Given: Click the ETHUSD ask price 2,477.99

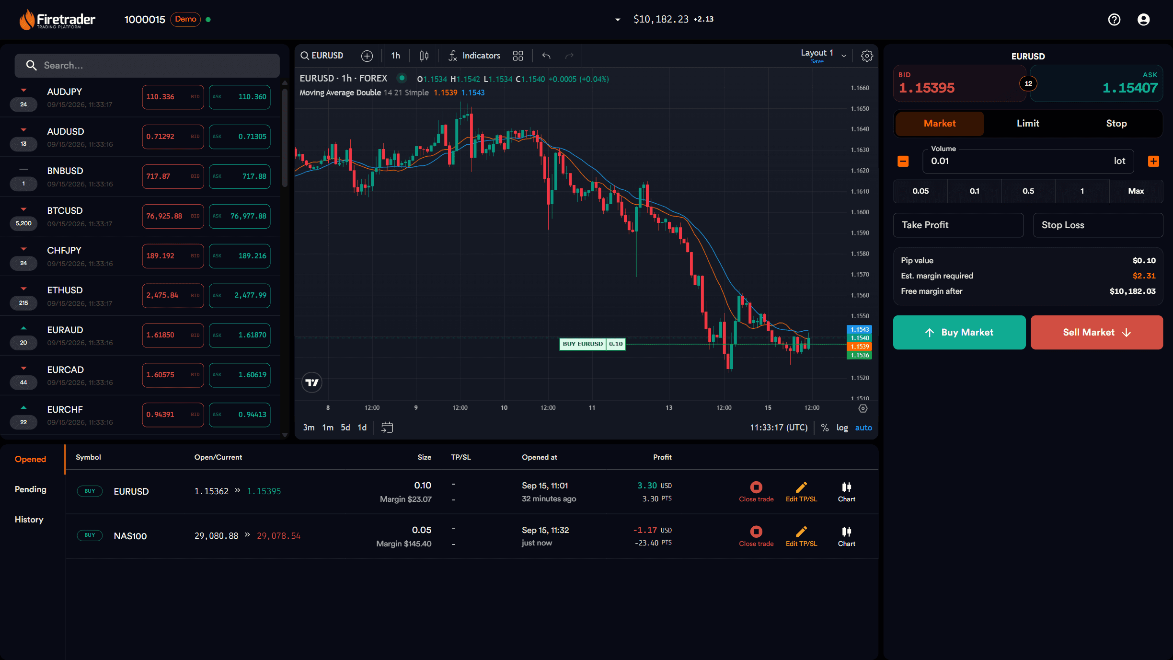Looking at the screenshot, I should pyautogui.click(x=240, y=295).
